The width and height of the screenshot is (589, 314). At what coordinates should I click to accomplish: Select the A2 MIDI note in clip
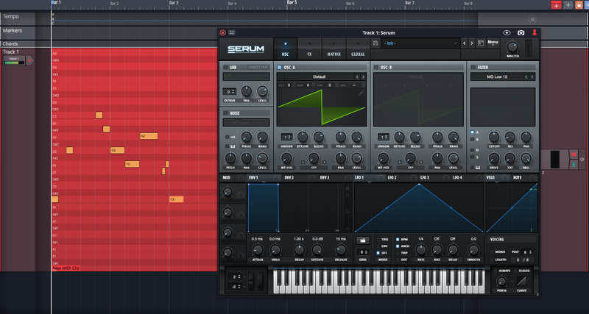click(149, 136)
